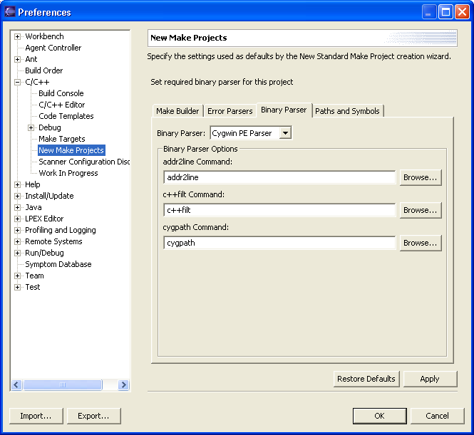The width and height of the screenshot is (474, 435).
Task: Open Scanner Configuration Discovery page
Action: 84,162
